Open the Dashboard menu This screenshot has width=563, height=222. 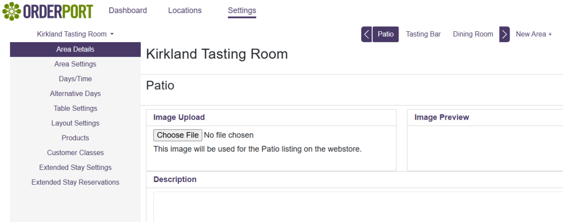(x=128, y=10)
